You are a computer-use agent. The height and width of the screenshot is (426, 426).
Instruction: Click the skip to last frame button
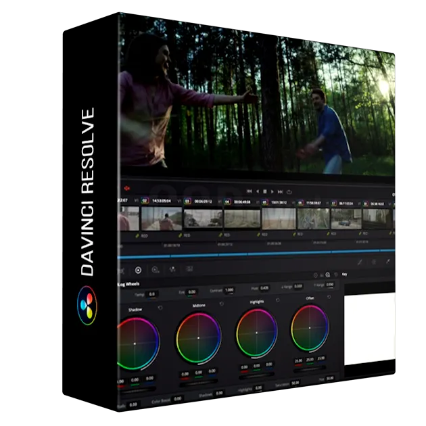click(x=280, y=192)
